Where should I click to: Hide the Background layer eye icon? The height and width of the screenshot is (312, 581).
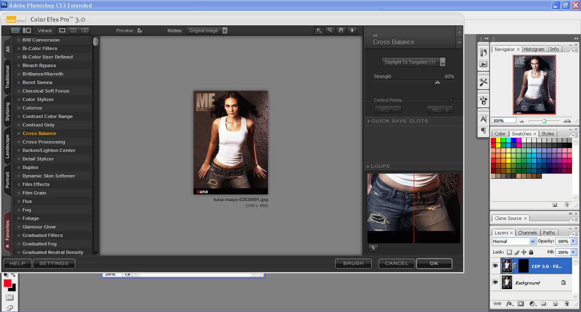click(495, 282)
